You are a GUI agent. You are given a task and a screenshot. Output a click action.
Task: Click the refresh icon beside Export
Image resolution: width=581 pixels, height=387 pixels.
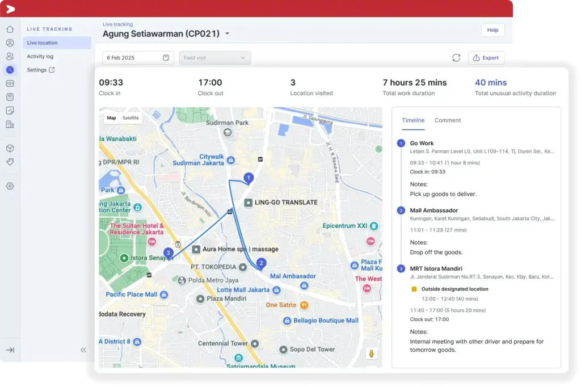pos(456,58)
